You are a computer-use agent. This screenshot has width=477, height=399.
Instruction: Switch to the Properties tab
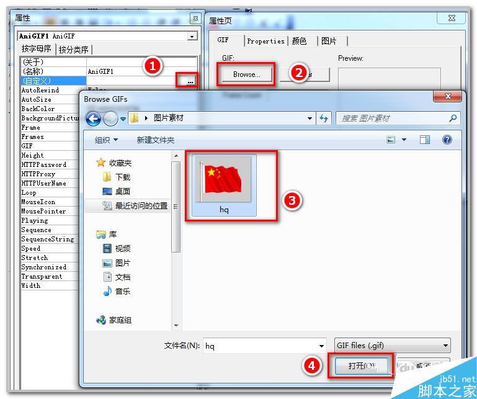(x=265, y=41)
